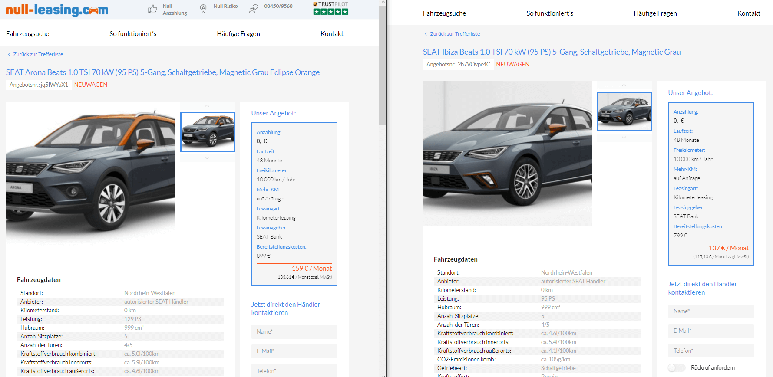This screenshot has width=773, height=377.
Task: Open Häufige Fragen in left window menu
Action: pos(238,34)
